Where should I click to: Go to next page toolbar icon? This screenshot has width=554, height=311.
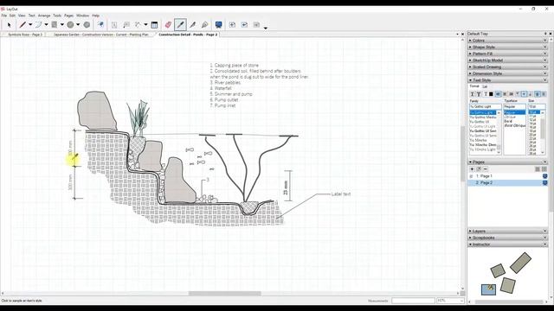pos(256,25)
